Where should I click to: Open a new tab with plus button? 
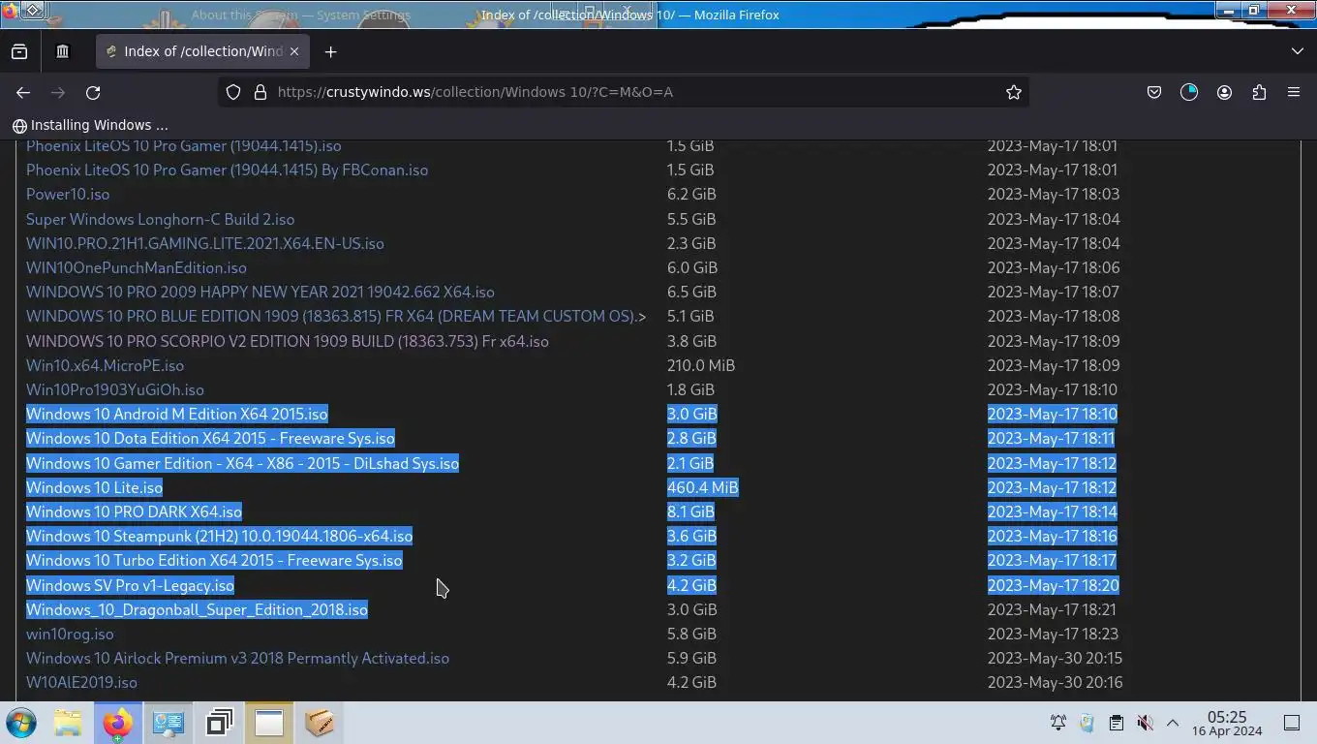[x=330, y=51]
